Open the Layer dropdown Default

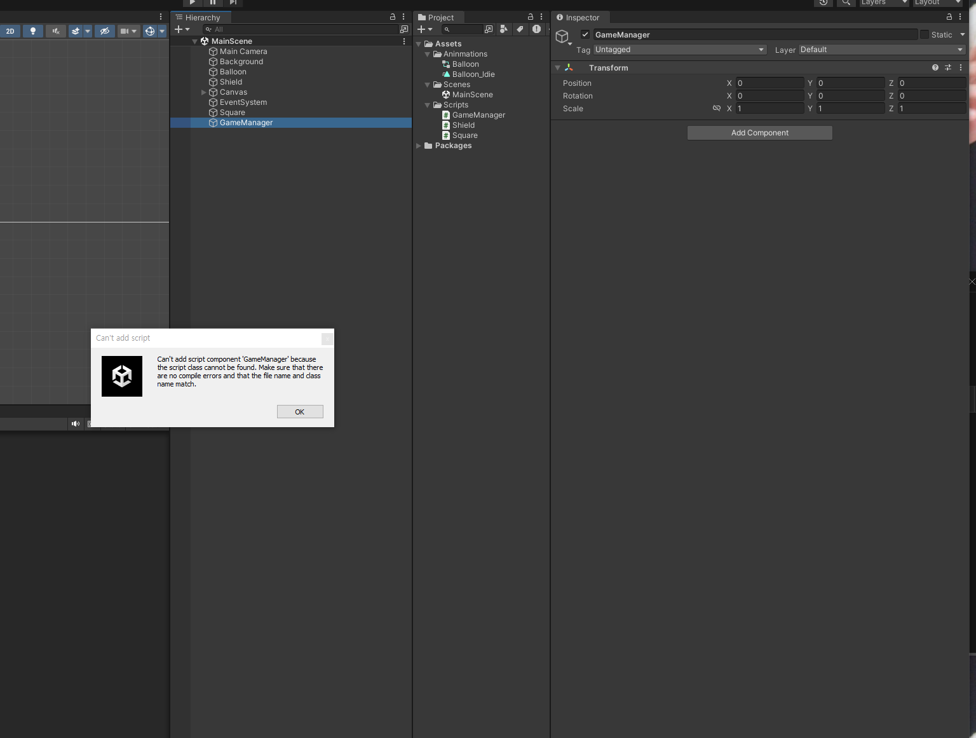[x=883, y=50]
